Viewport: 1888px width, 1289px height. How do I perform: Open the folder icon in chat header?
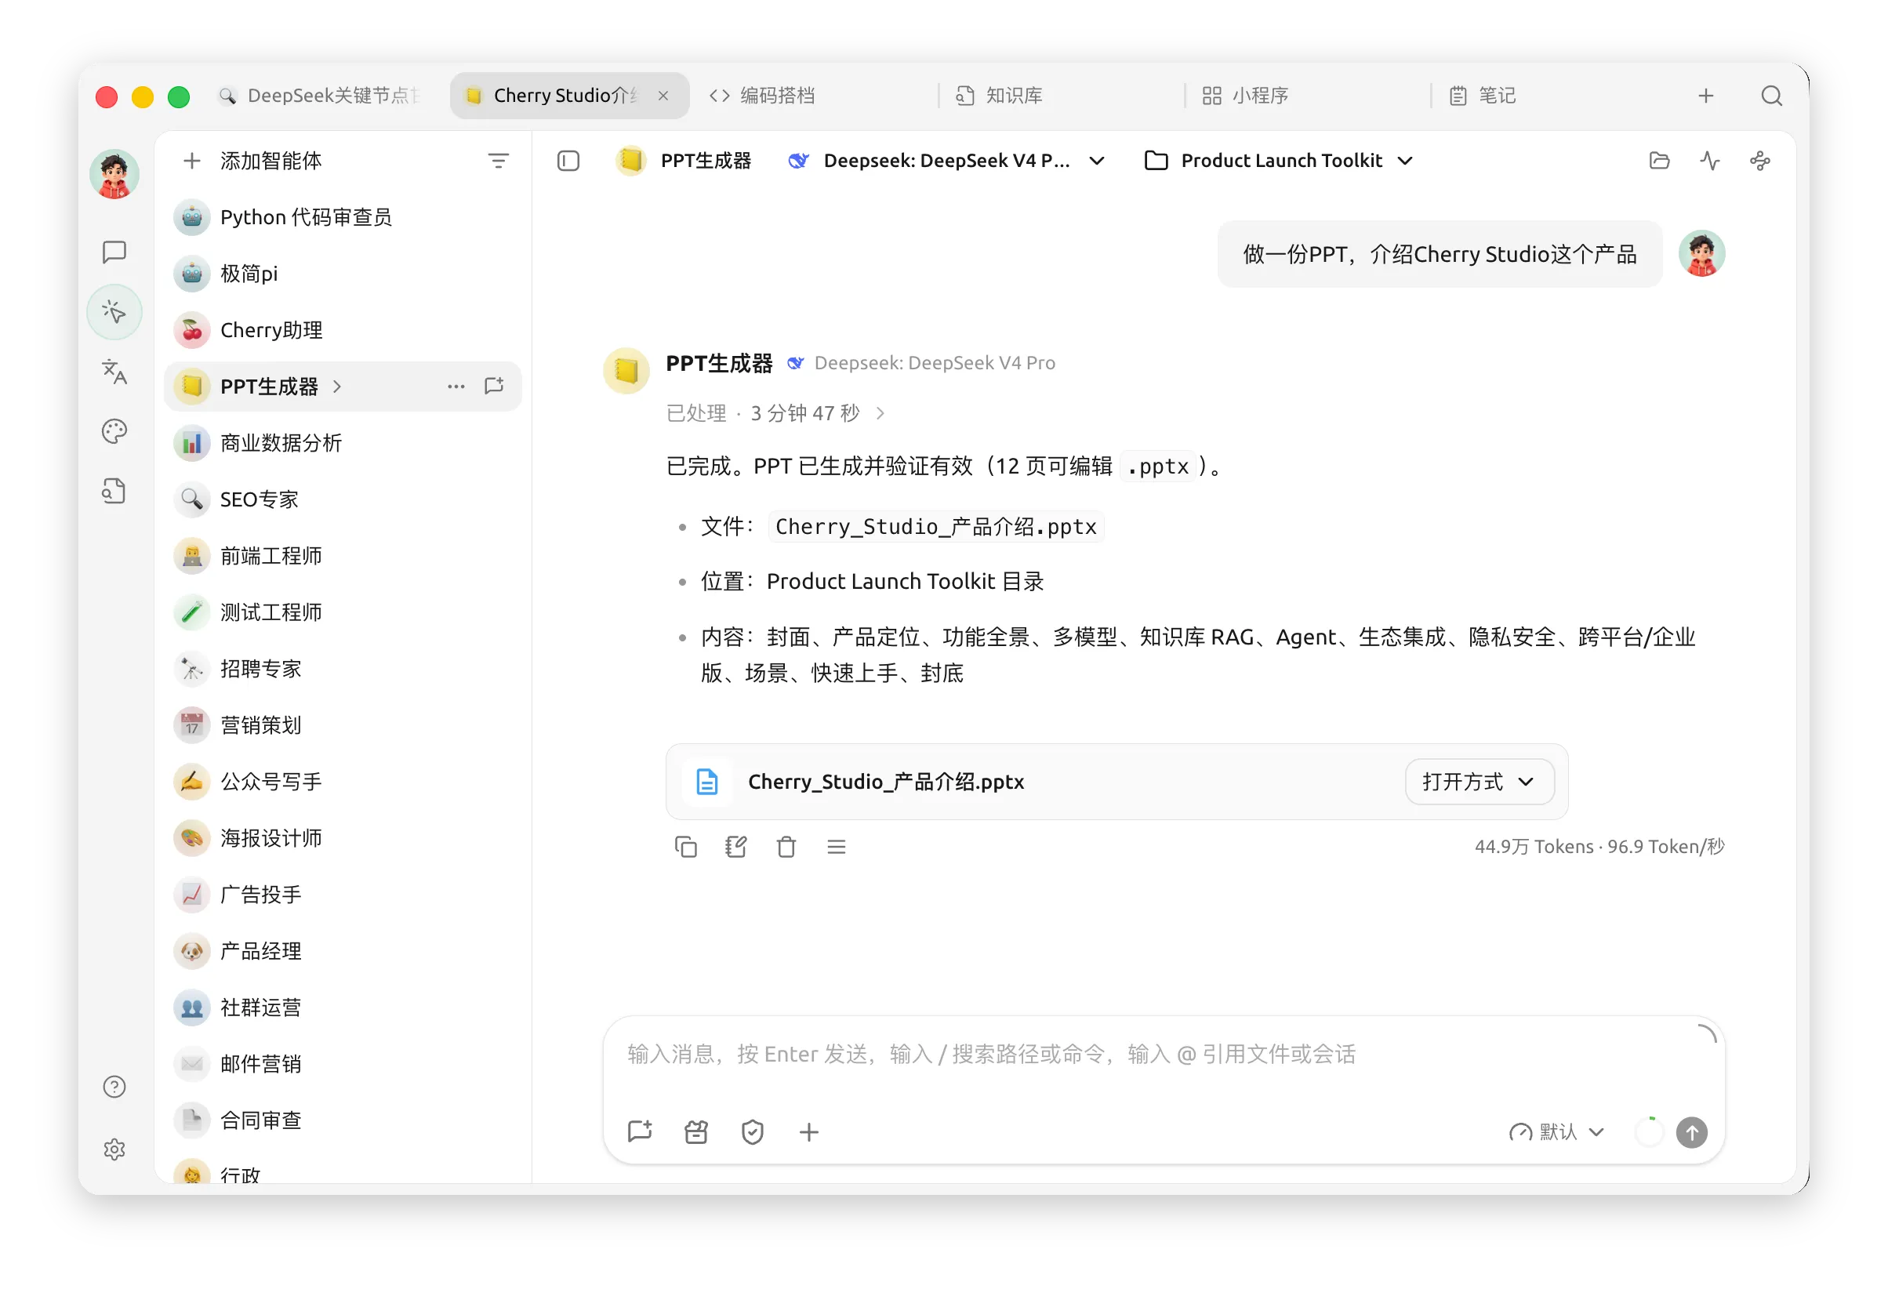[x=1660, y=161]
